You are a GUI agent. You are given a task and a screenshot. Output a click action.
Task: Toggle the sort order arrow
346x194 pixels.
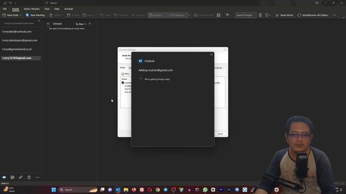click(x=90, y=24)
